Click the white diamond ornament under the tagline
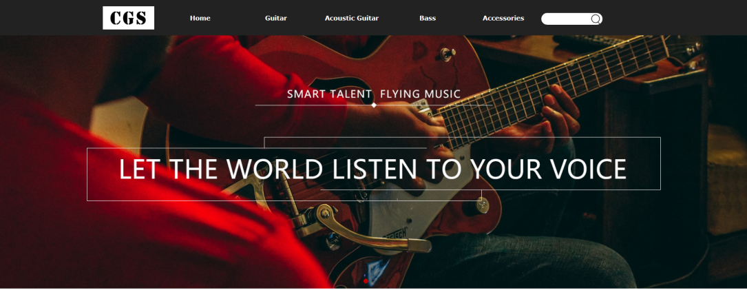The height and width of the screenshot is (290, 747). point(374,105)
